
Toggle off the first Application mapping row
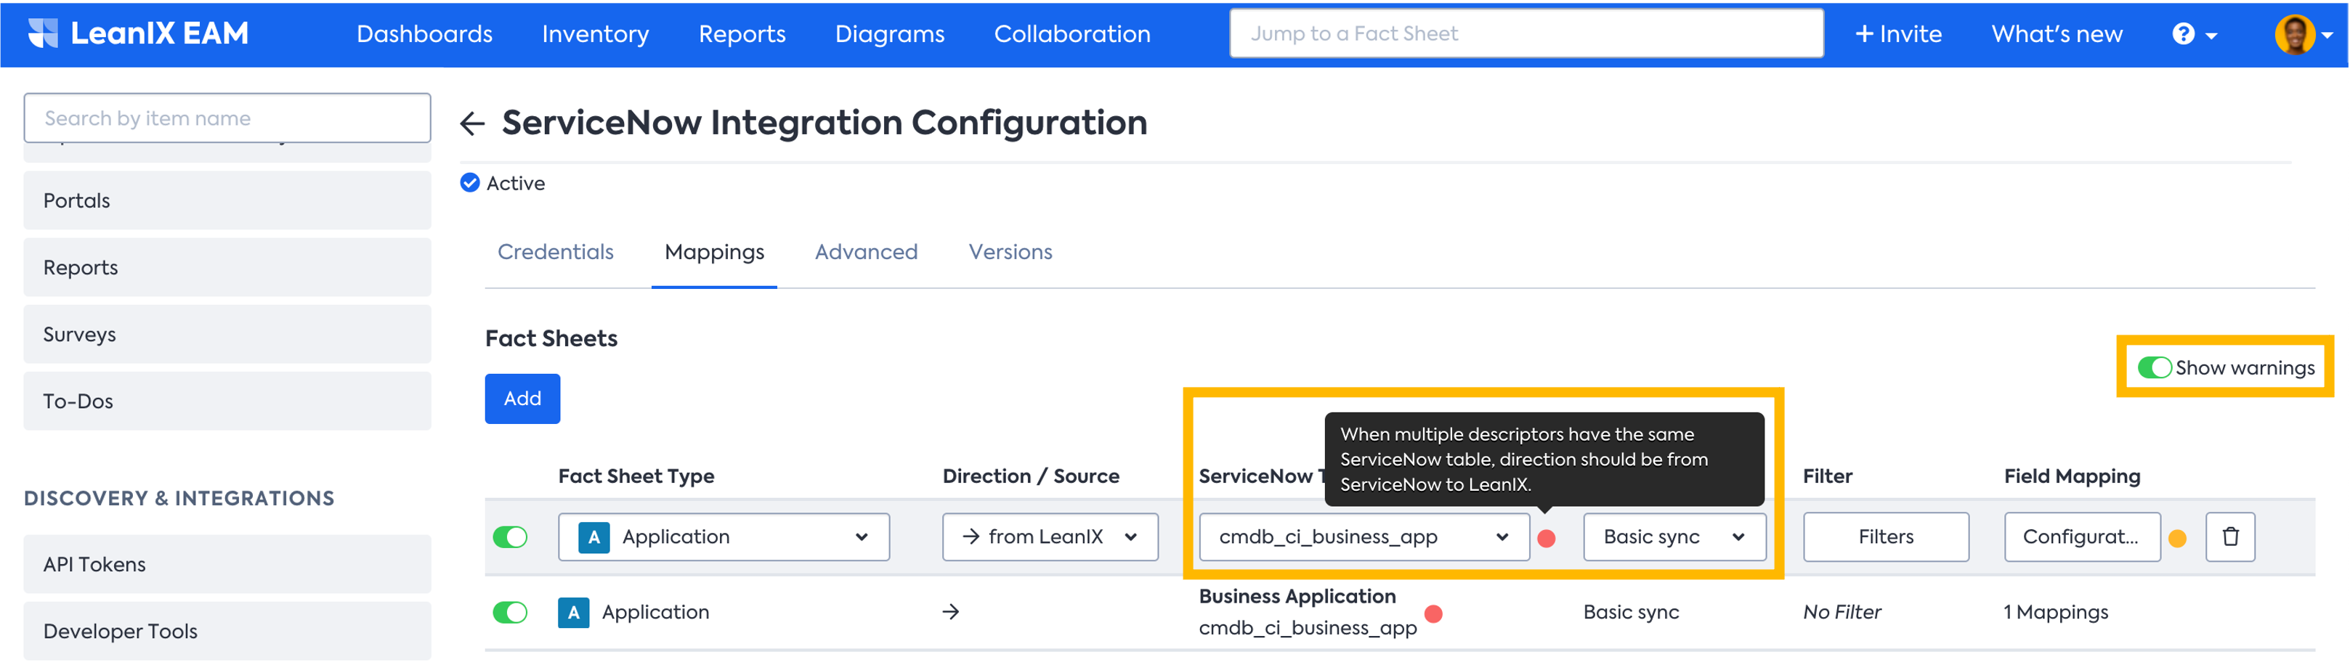pyautogui.click(x=510, y=537)
